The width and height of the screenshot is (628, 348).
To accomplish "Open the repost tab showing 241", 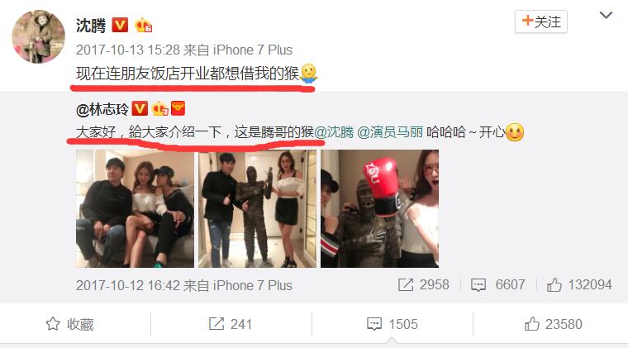I will click(231, 324).
